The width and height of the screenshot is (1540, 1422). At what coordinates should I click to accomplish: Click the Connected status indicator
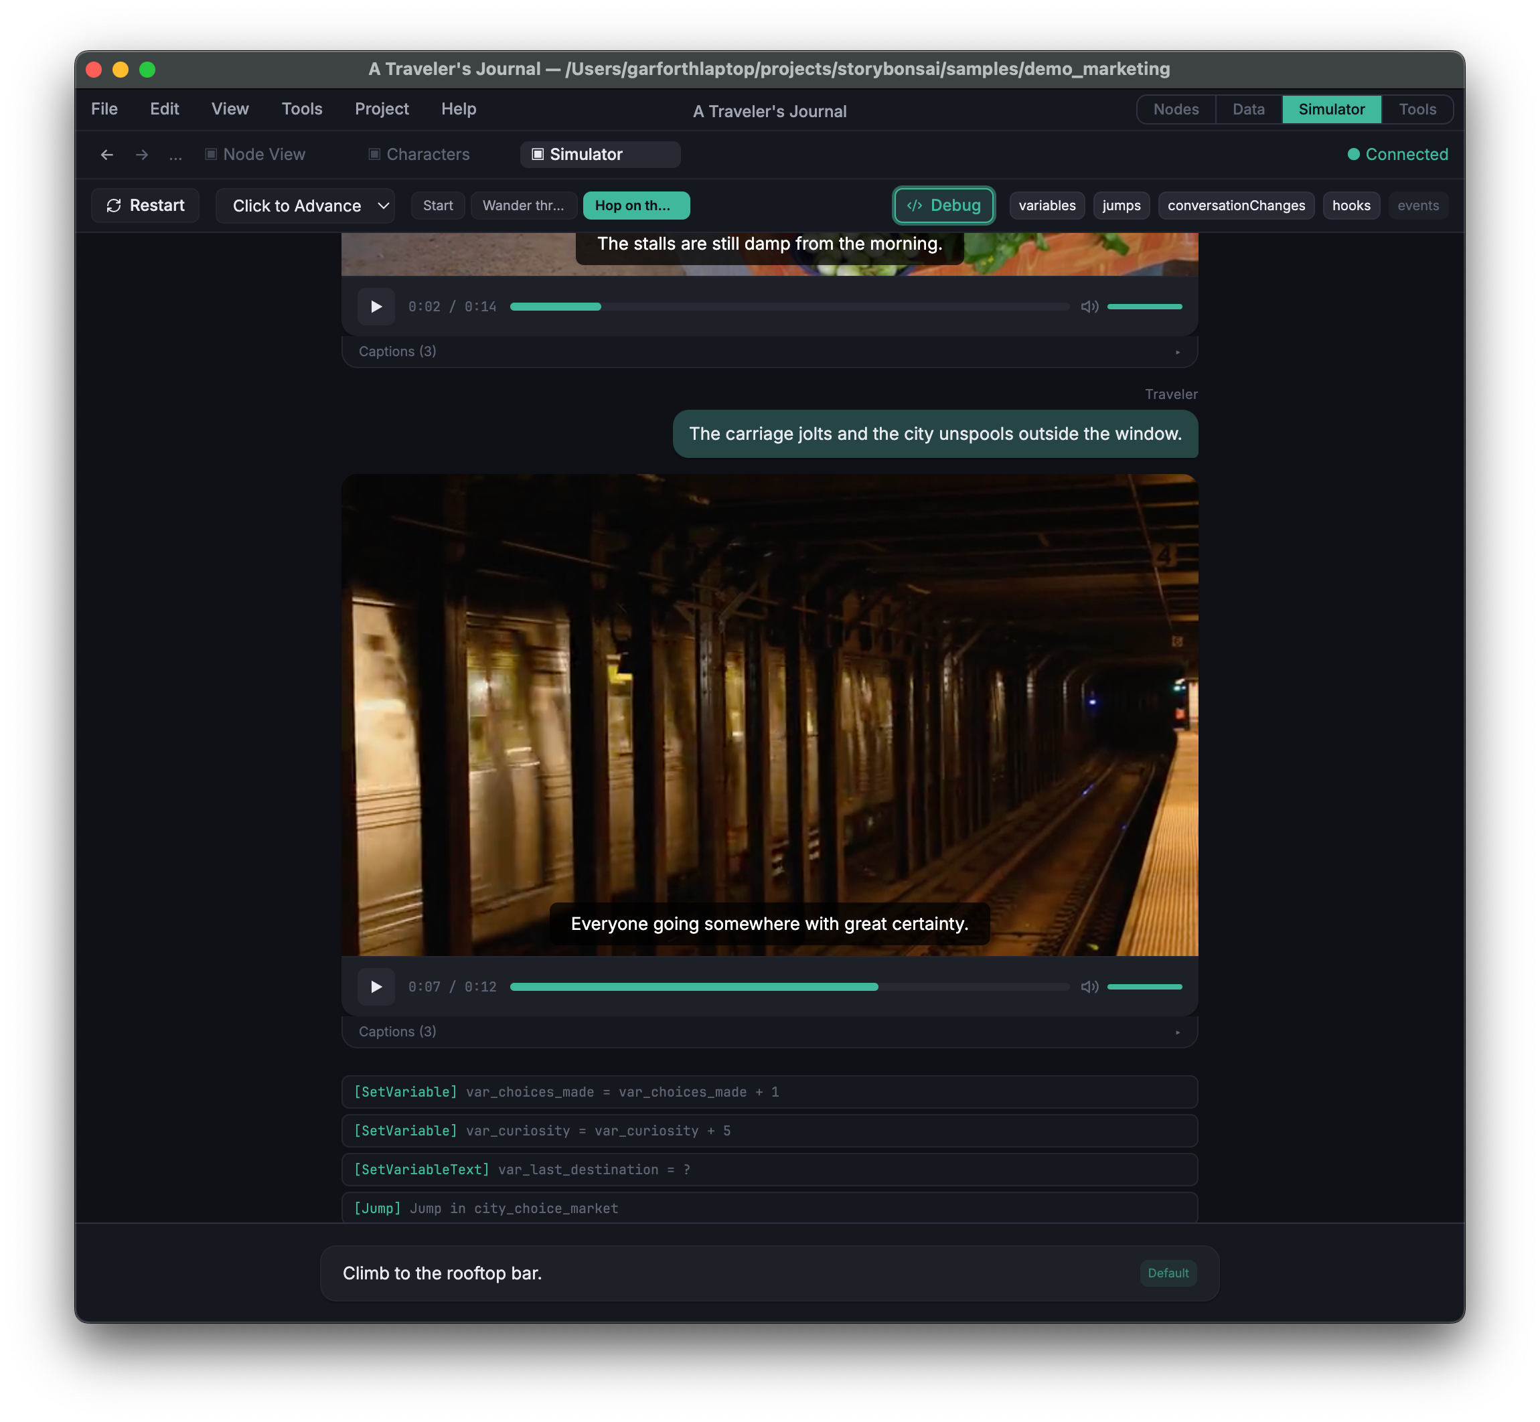[1397, 155]
